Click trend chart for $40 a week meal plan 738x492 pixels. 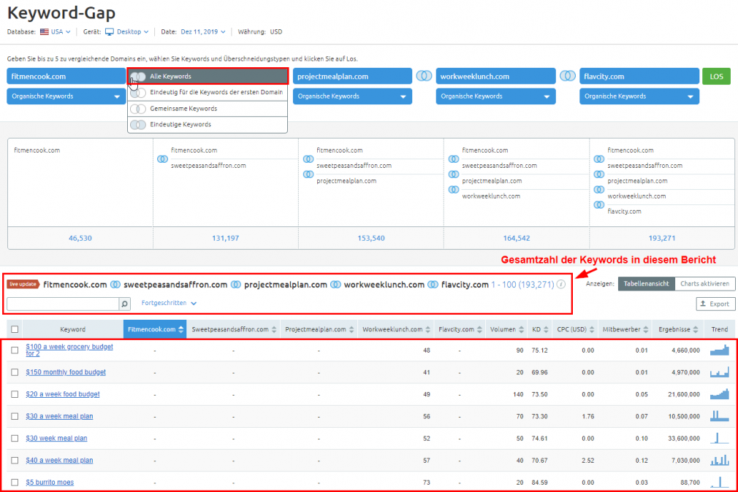point(719,460)
